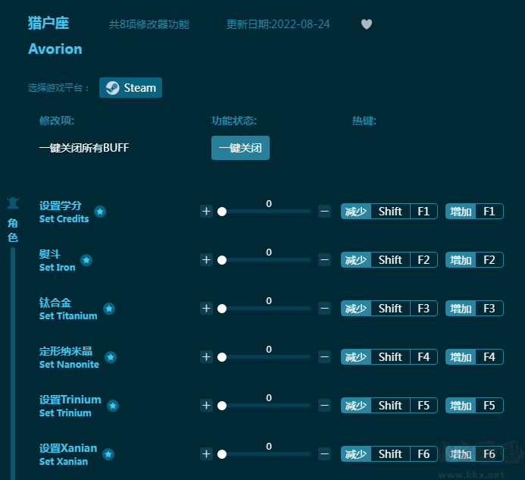
Task: Click the 增加 F5 hotkey button
Action: (474, 406)
